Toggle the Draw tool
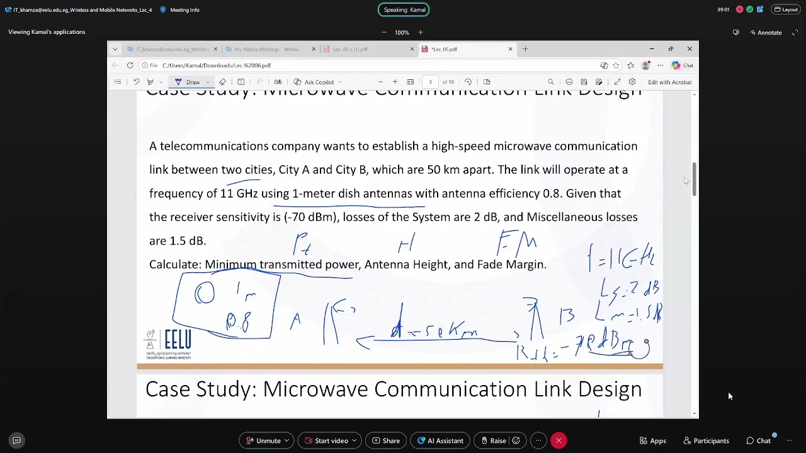806x453 pixels. pos(188,82)
